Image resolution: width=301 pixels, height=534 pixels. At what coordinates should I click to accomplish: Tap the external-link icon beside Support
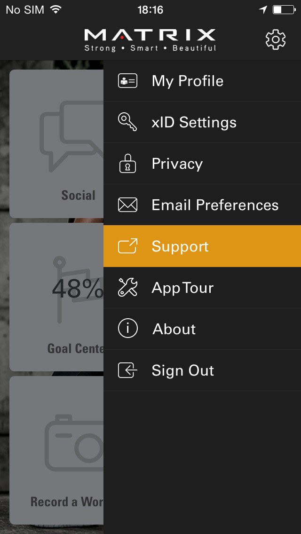pyautogui.click(x=127, y=246)
